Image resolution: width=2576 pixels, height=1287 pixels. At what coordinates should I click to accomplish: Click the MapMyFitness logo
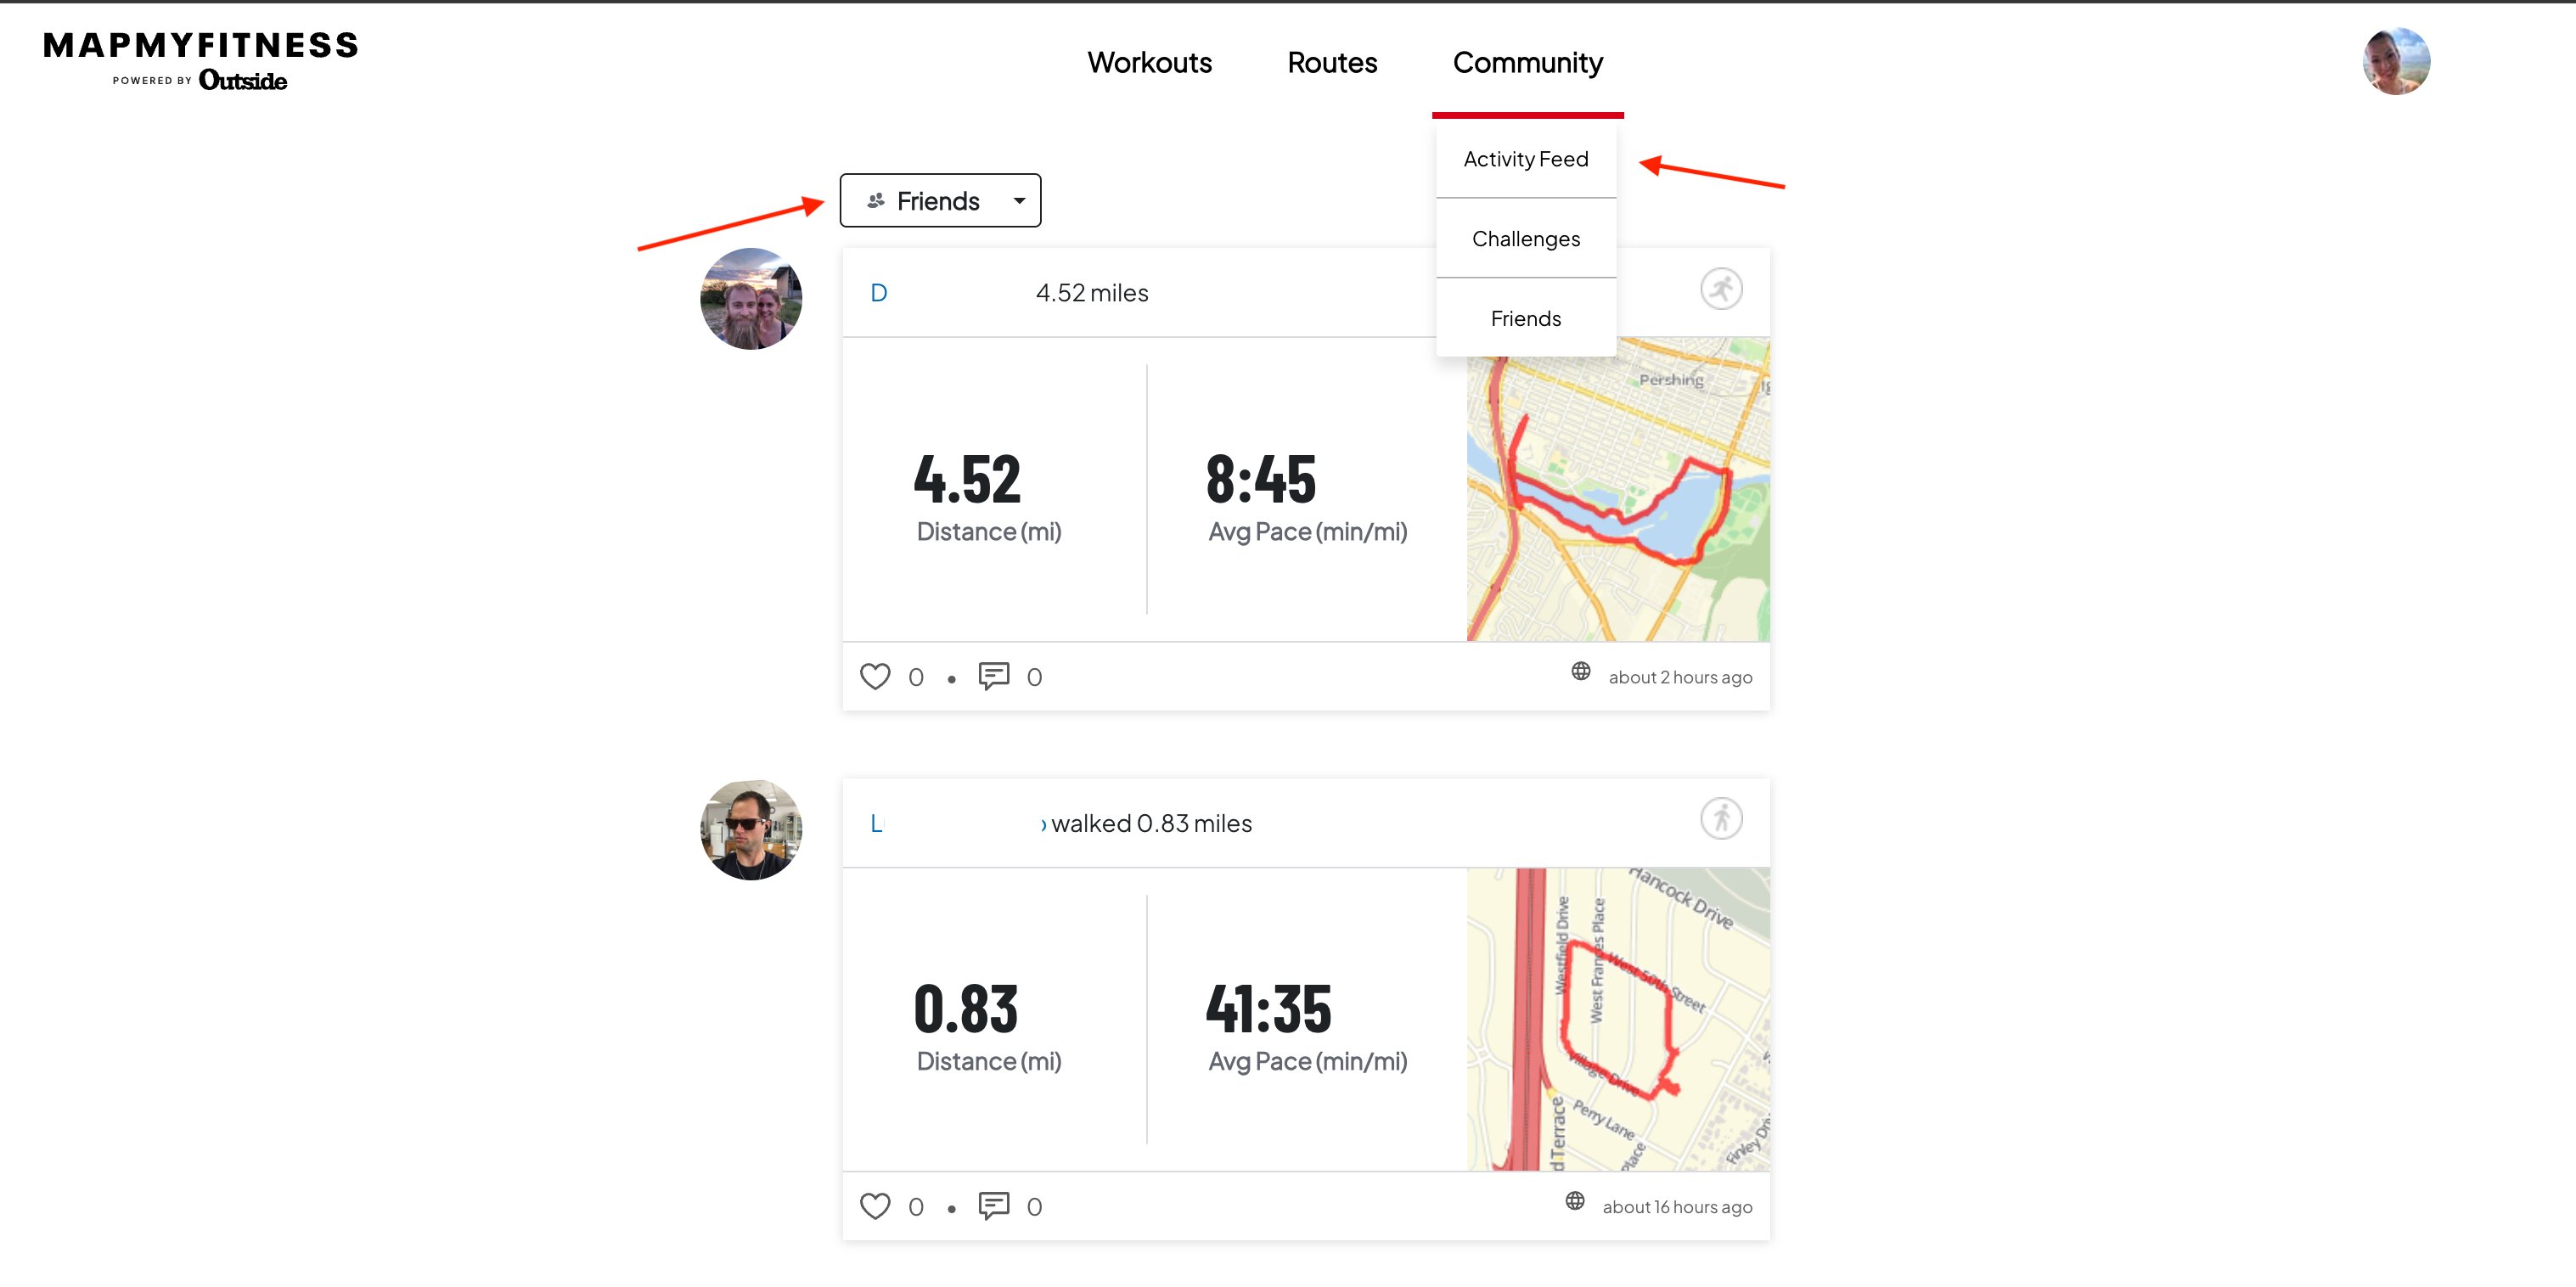[x=200, y=60]
